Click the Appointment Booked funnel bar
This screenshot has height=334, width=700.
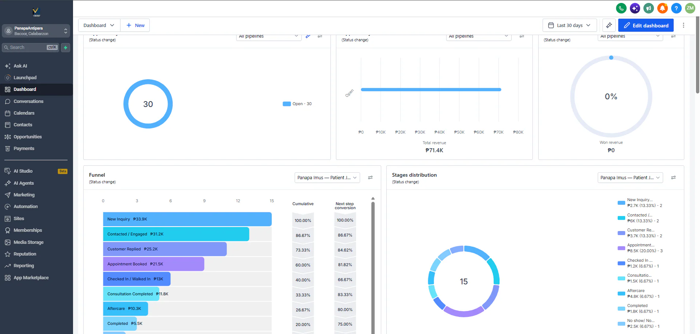click(153, 264)
